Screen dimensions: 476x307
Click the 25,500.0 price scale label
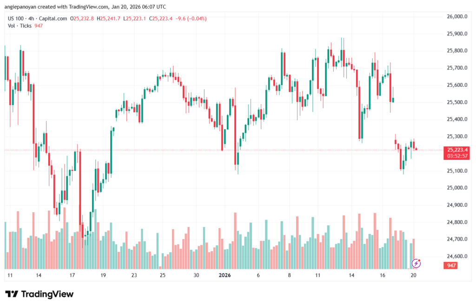pos(456,102)
